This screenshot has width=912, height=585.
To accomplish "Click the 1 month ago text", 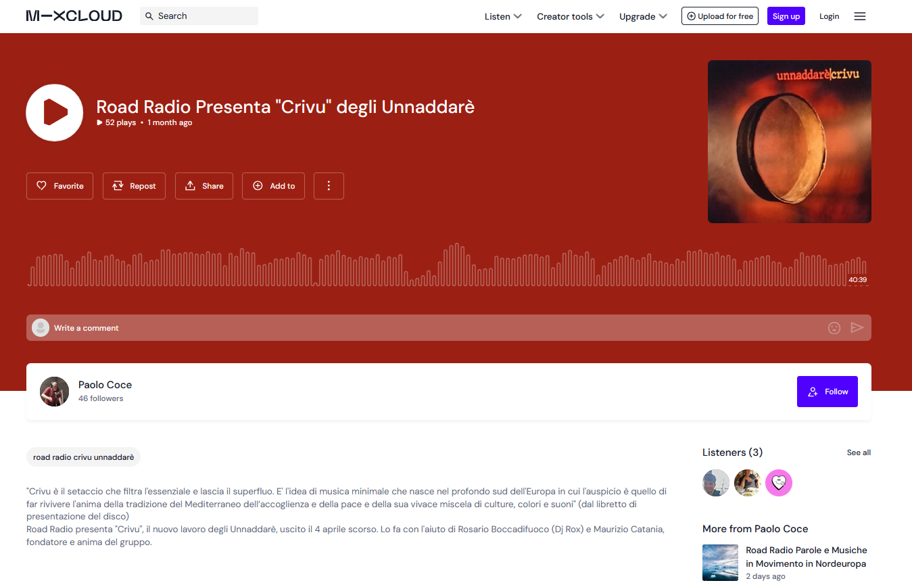I will 170,122.
